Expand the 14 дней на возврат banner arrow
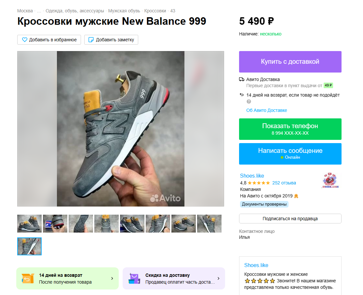The width and height of the screenshot is (363, 295). pos(112,278)
